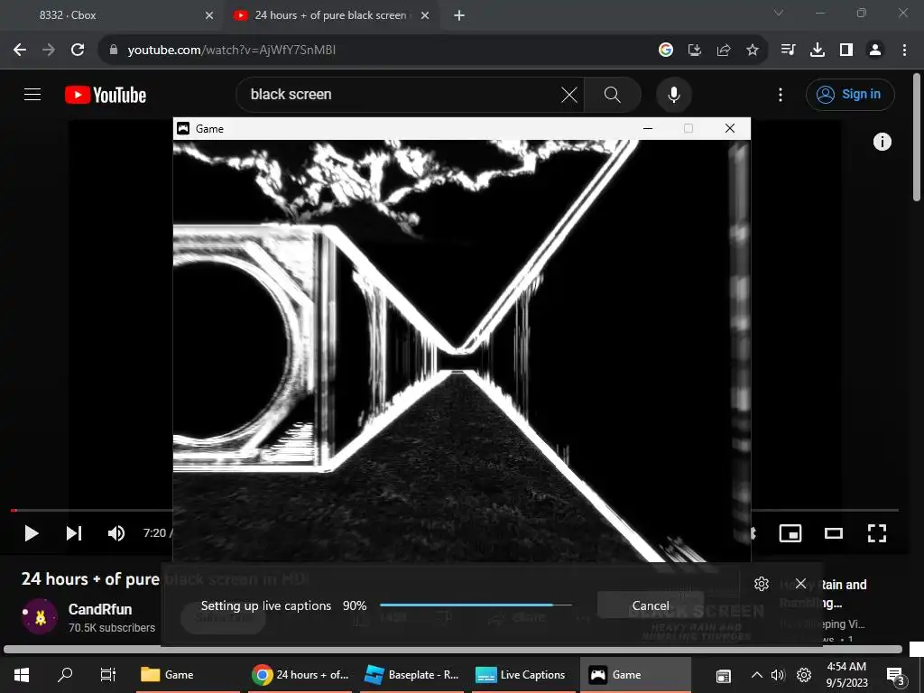Open system volume icon in tray
This screenshot has height=693, width=924.
[x=779, y=675]
